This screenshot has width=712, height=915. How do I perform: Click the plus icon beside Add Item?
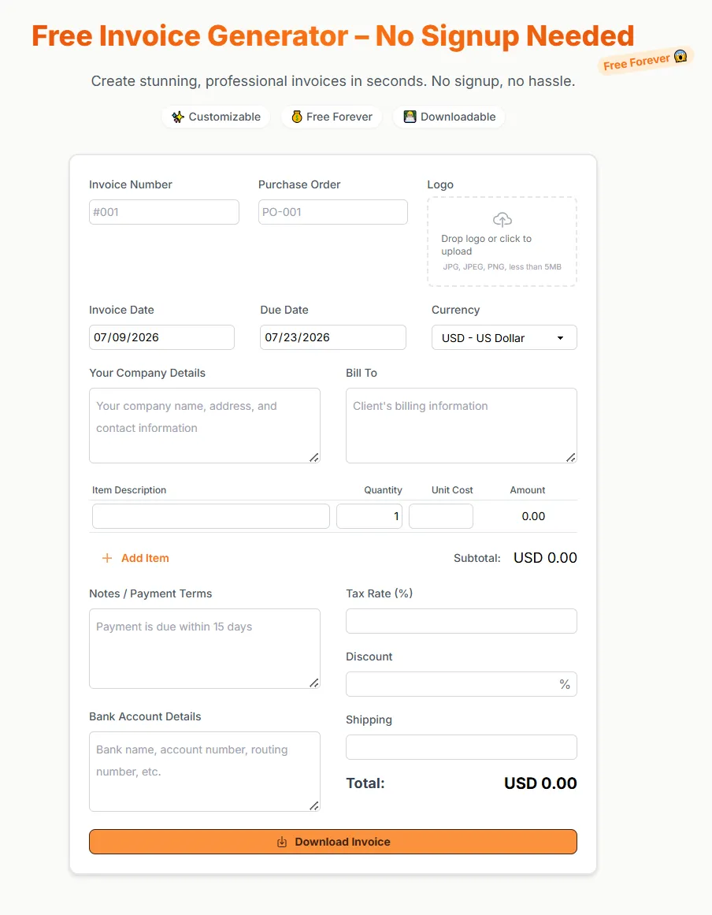click(x=106, y=558)
